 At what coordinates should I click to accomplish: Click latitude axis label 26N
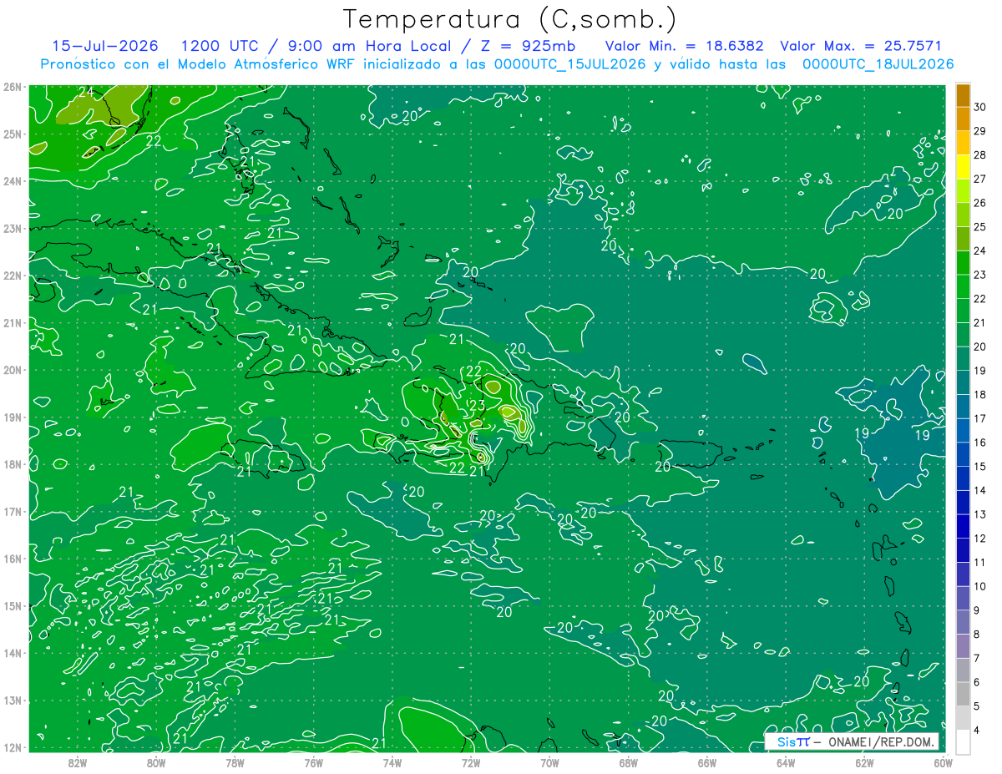pos(12,86)
